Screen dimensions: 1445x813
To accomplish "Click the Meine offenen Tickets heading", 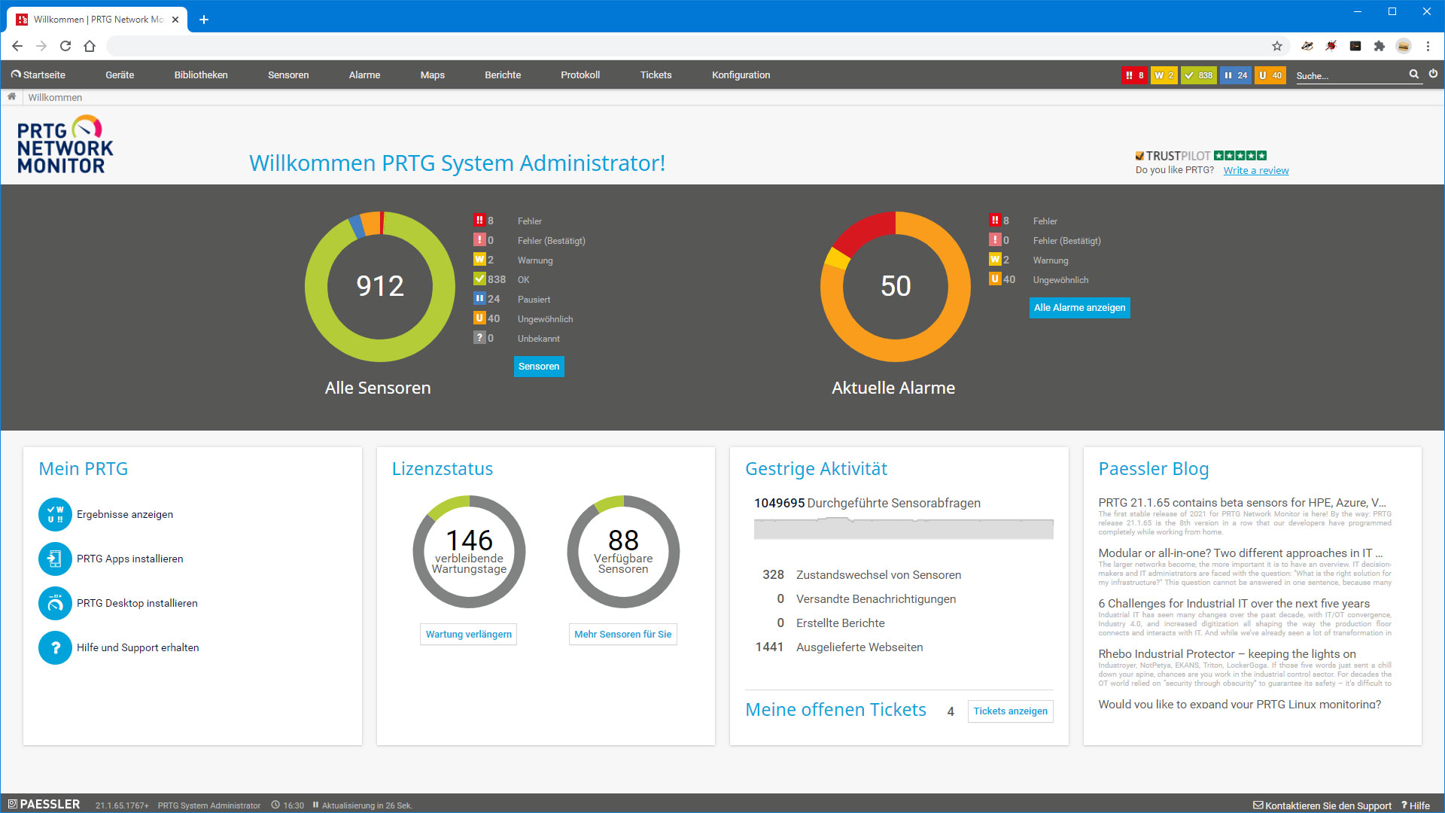I will [835, 710].
